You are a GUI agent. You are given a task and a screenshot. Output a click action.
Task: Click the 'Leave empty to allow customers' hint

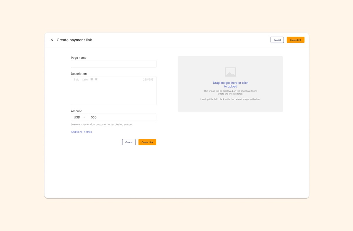(x=101, y=124)
